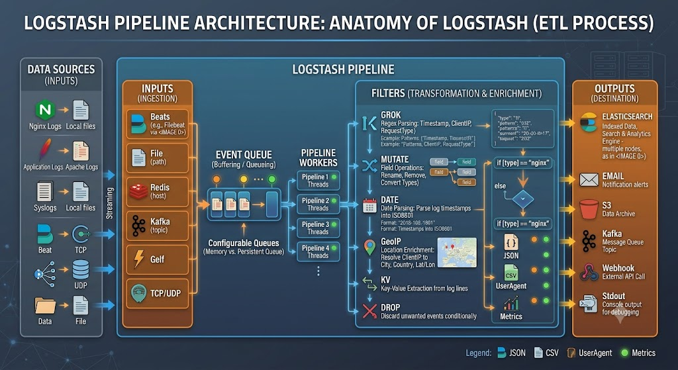Select the Gelf lightning bolt input card
This screenshot has height=370, width=678.
point(158,259)
